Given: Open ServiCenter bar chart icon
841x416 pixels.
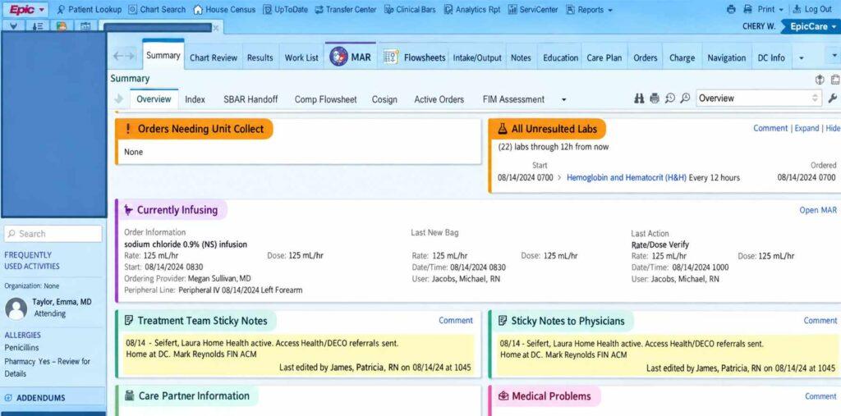Looking at the screenshot, I should pyautogui.click(x=512, y=10).
